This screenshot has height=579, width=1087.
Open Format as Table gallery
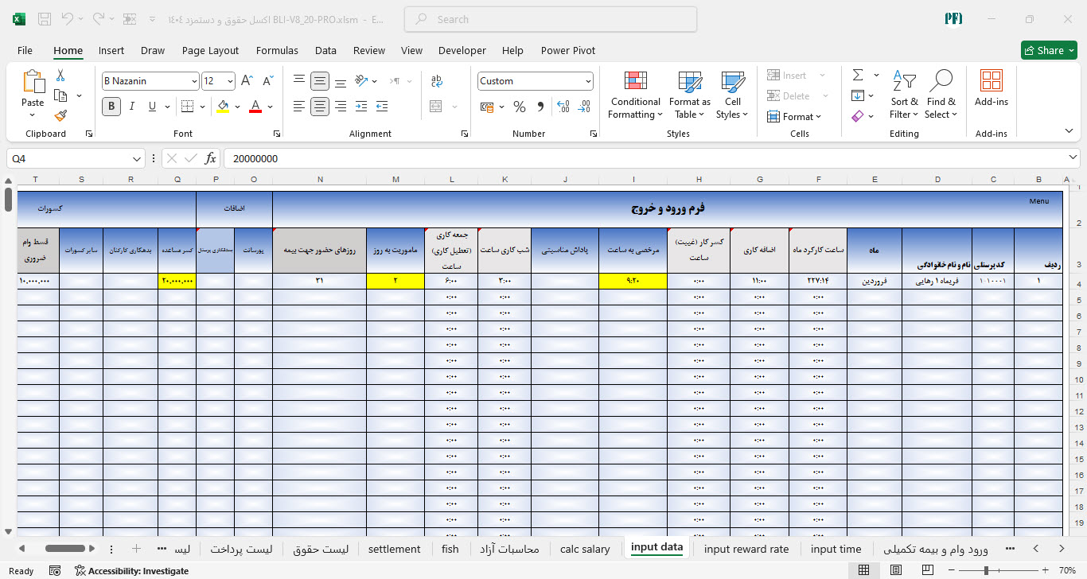690,95
